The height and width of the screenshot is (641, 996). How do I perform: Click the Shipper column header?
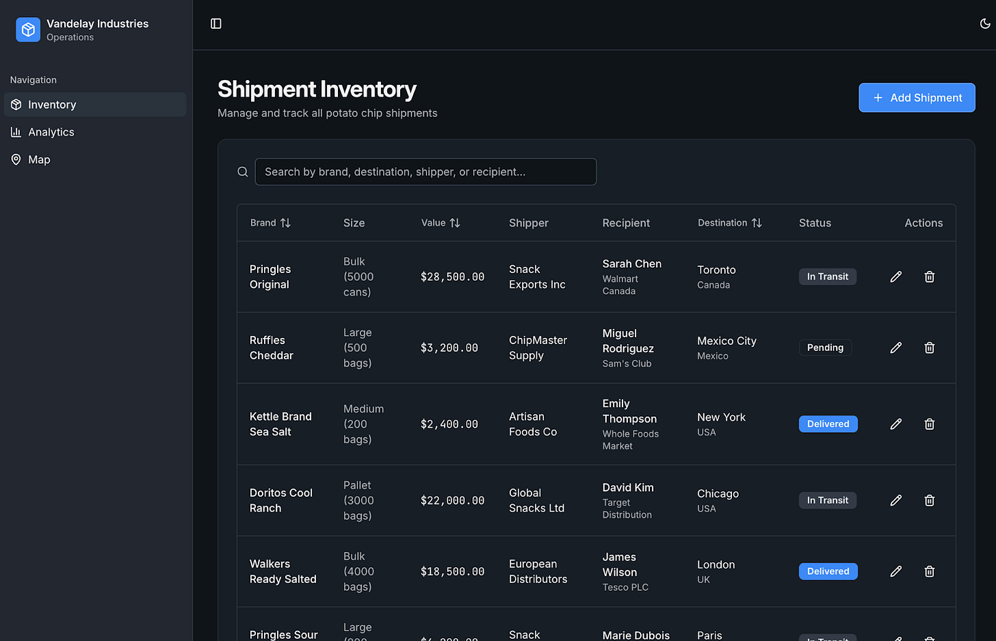point(529,223)
